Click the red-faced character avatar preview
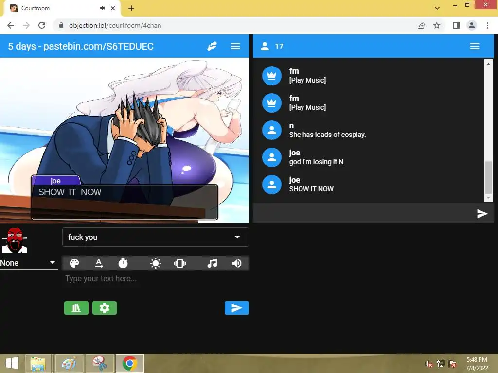 (x=15, y=240)
